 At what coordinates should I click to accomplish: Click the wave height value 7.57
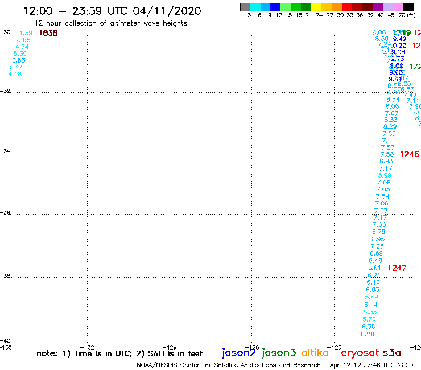387,147
